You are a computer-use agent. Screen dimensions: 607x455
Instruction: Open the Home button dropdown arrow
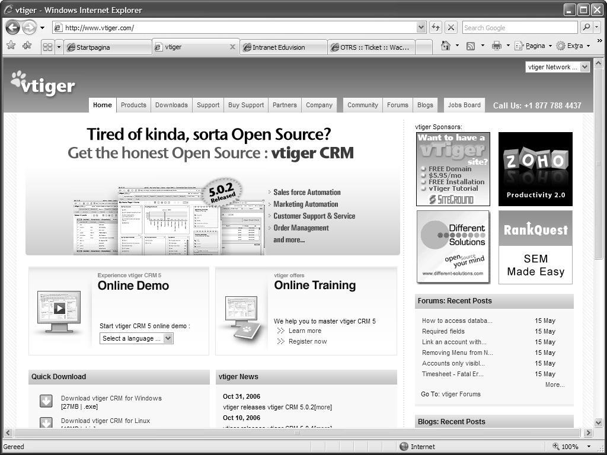[457, 46]
